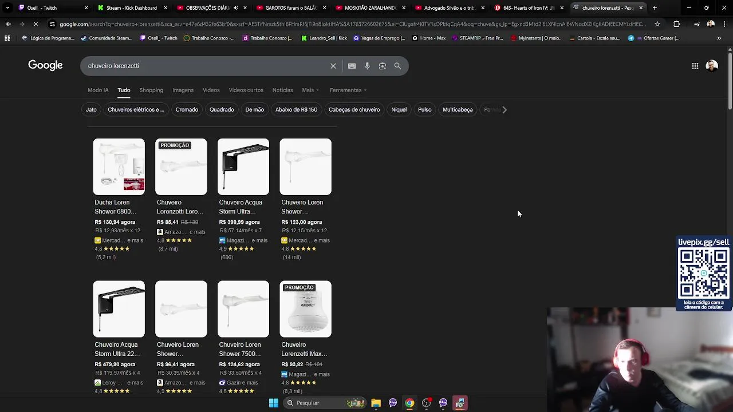Switch to the Modo IA tab
733x412 pixels.
pyautogui.click(x=98, y=90)
